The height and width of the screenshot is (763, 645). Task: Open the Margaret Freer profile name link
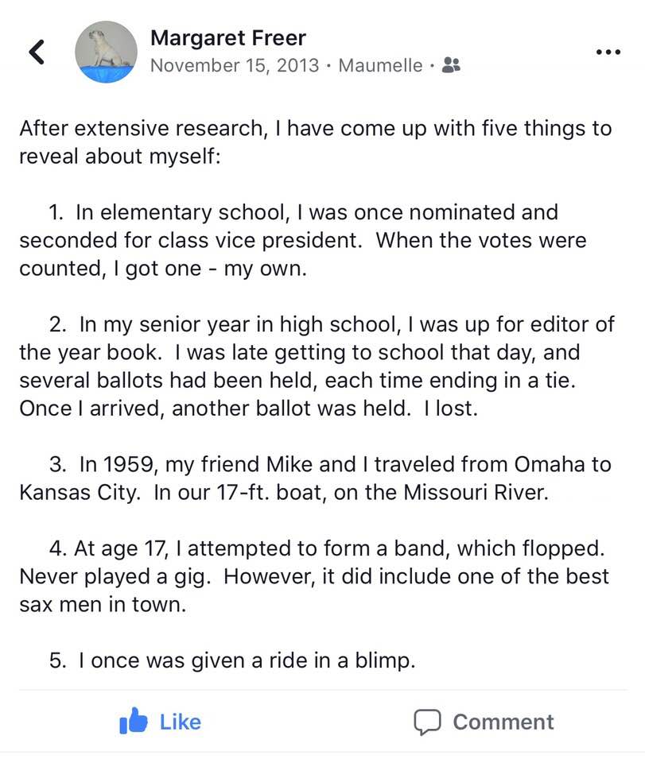[x=228, y=38]
